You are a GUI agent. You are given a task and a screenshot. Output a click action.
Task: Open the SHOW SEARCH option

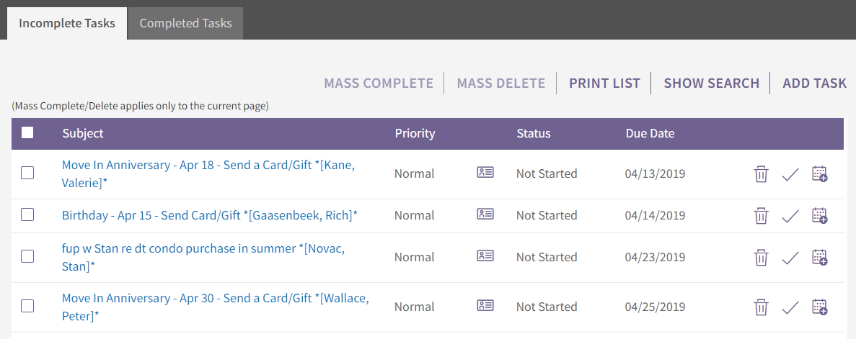click(x=711, y=83)
